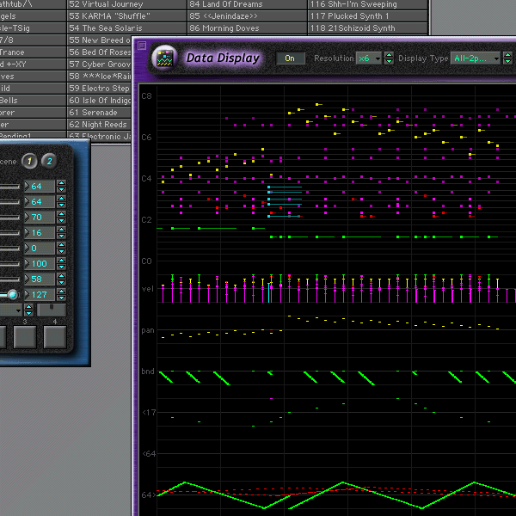Select patch 86 Morning Doves
516x516 pixels.
pos(247,28)
